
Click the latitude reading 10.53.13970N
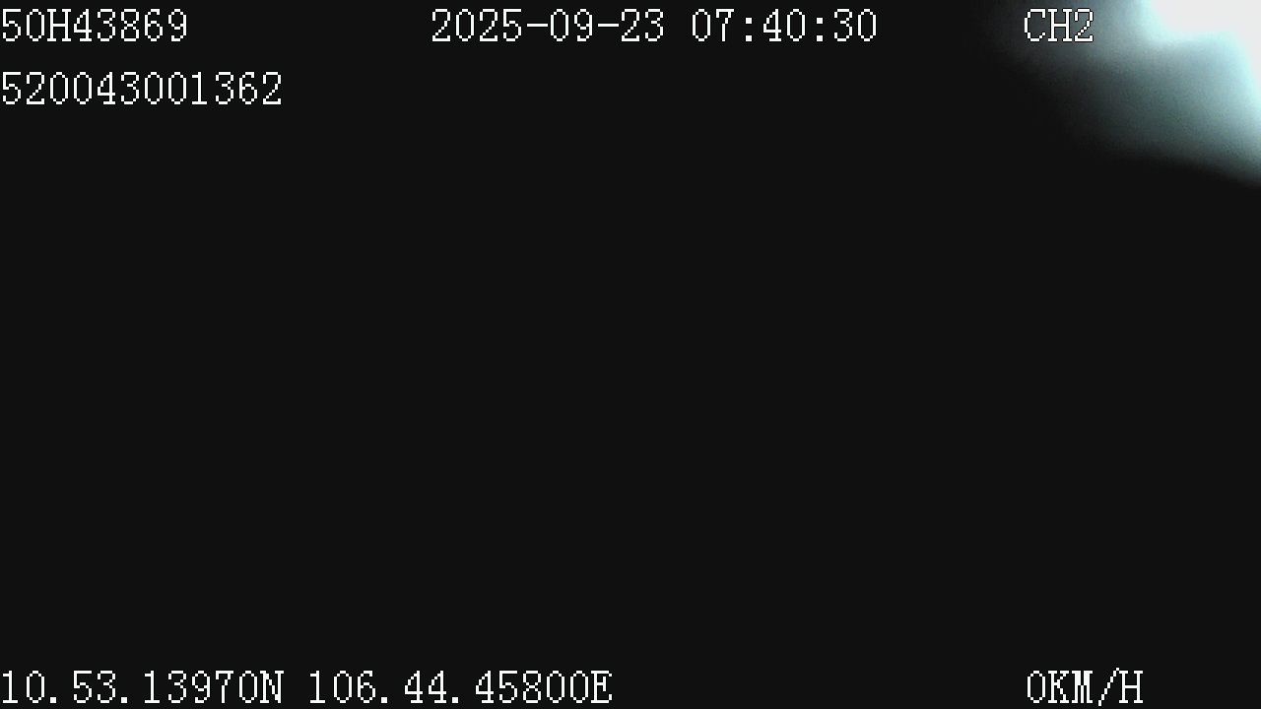pos(142,687)
